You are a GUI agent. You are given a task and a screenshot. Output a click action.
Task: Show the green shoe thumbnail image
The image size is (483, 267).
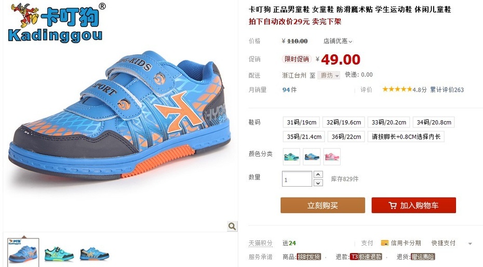point(59,253)
